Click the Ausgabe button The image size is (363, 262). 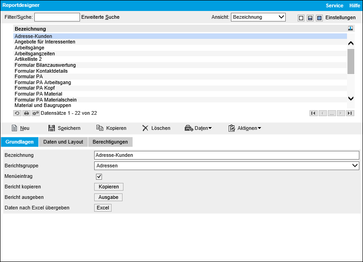pyautogui.click(x=108, y=197)
